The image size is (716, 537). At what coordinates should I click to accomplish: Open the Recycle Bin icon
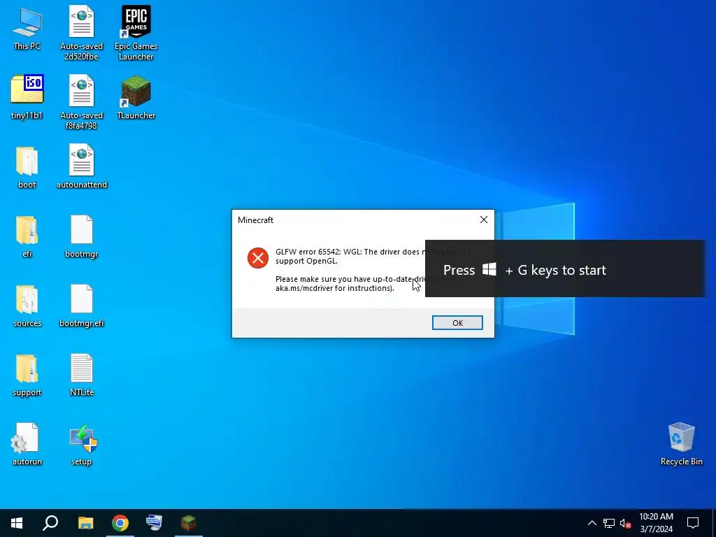pos(681,444)
